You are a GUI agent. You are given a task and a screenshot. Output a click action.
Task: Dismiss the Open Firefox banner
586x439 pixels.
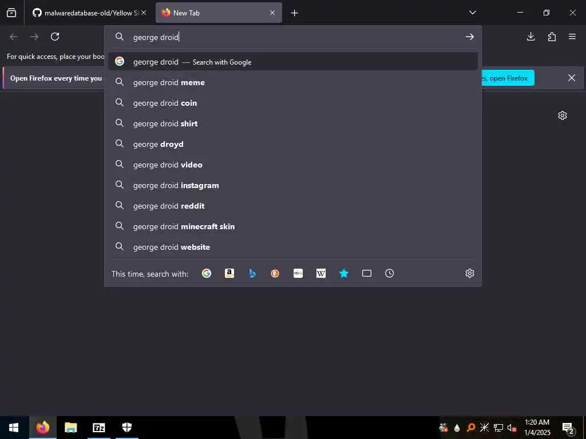tap(572, 78)
